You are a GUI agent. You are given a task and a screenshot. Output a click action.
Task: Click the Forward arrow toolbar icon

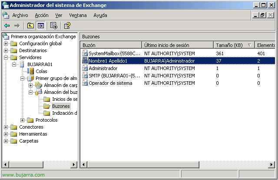point(17,26)
